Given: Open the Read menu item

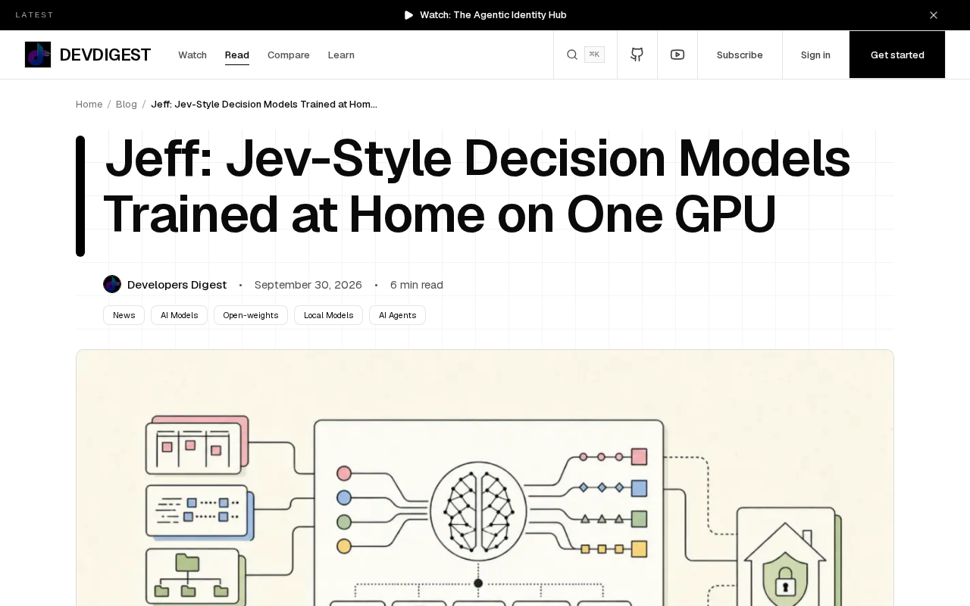Looking at the screenshot, I should point(237,55).
